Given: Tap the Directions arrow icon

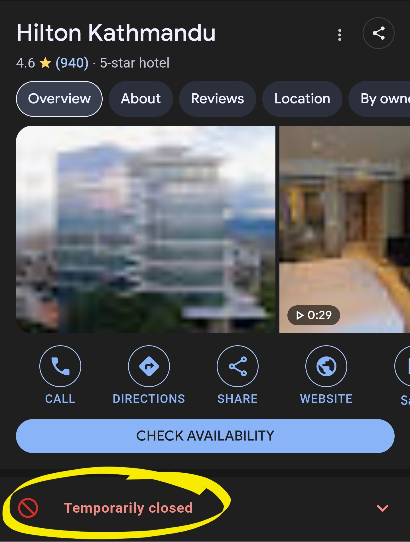Looking at the screenshot, I should point(149,366).
